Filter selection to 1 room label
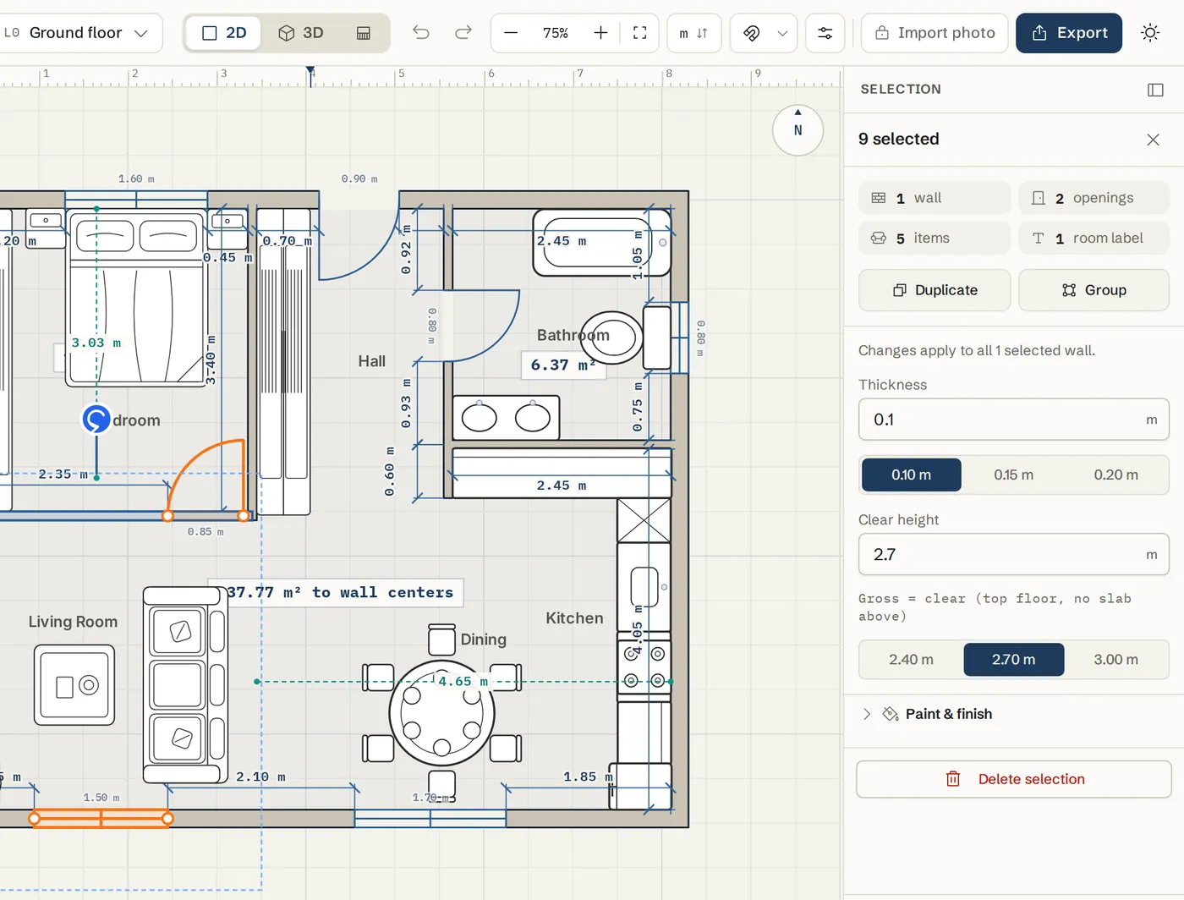1184x900 pixels. click(1094, 239)
